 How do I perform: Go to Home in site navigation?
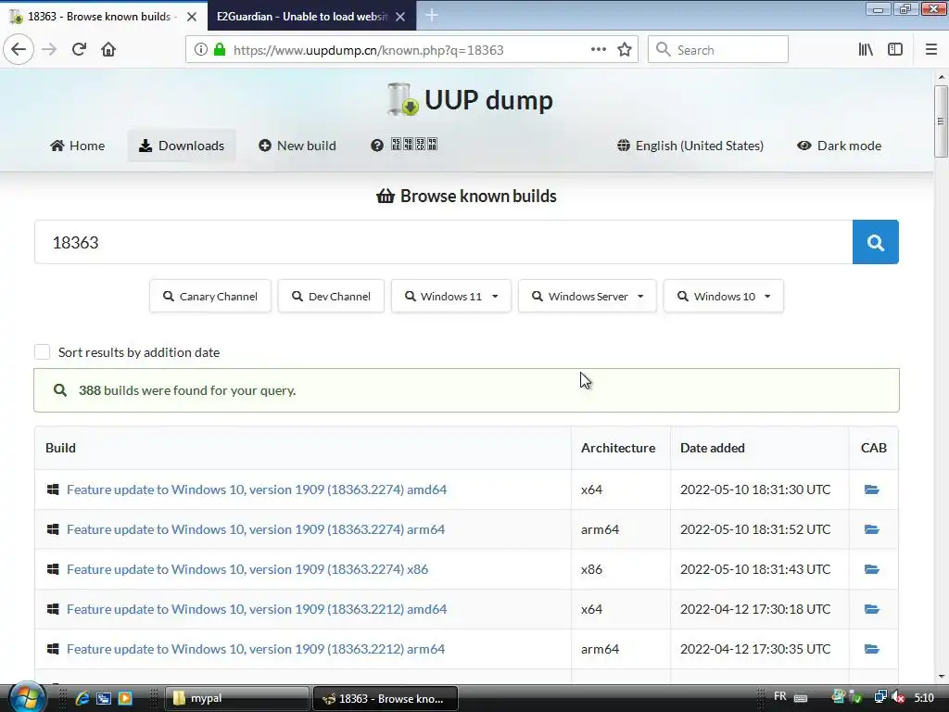point(78,146)
